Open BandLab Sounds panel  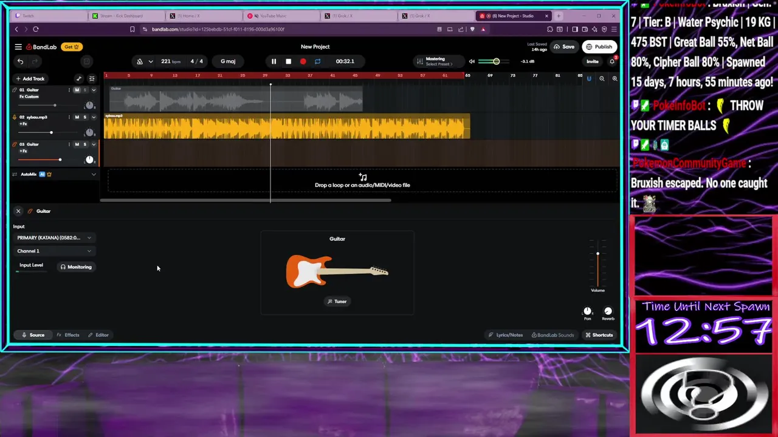click(553, 335)
